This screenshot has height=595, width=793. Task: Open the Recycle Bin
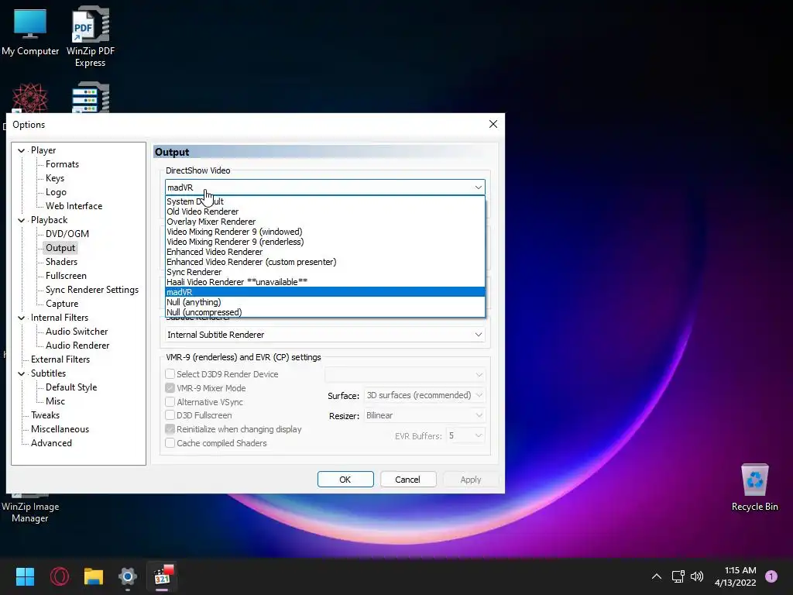click(754, 488)
